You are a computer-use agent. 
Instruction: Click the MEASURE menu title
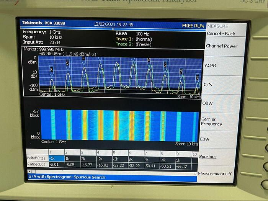(x=218, y=26)
